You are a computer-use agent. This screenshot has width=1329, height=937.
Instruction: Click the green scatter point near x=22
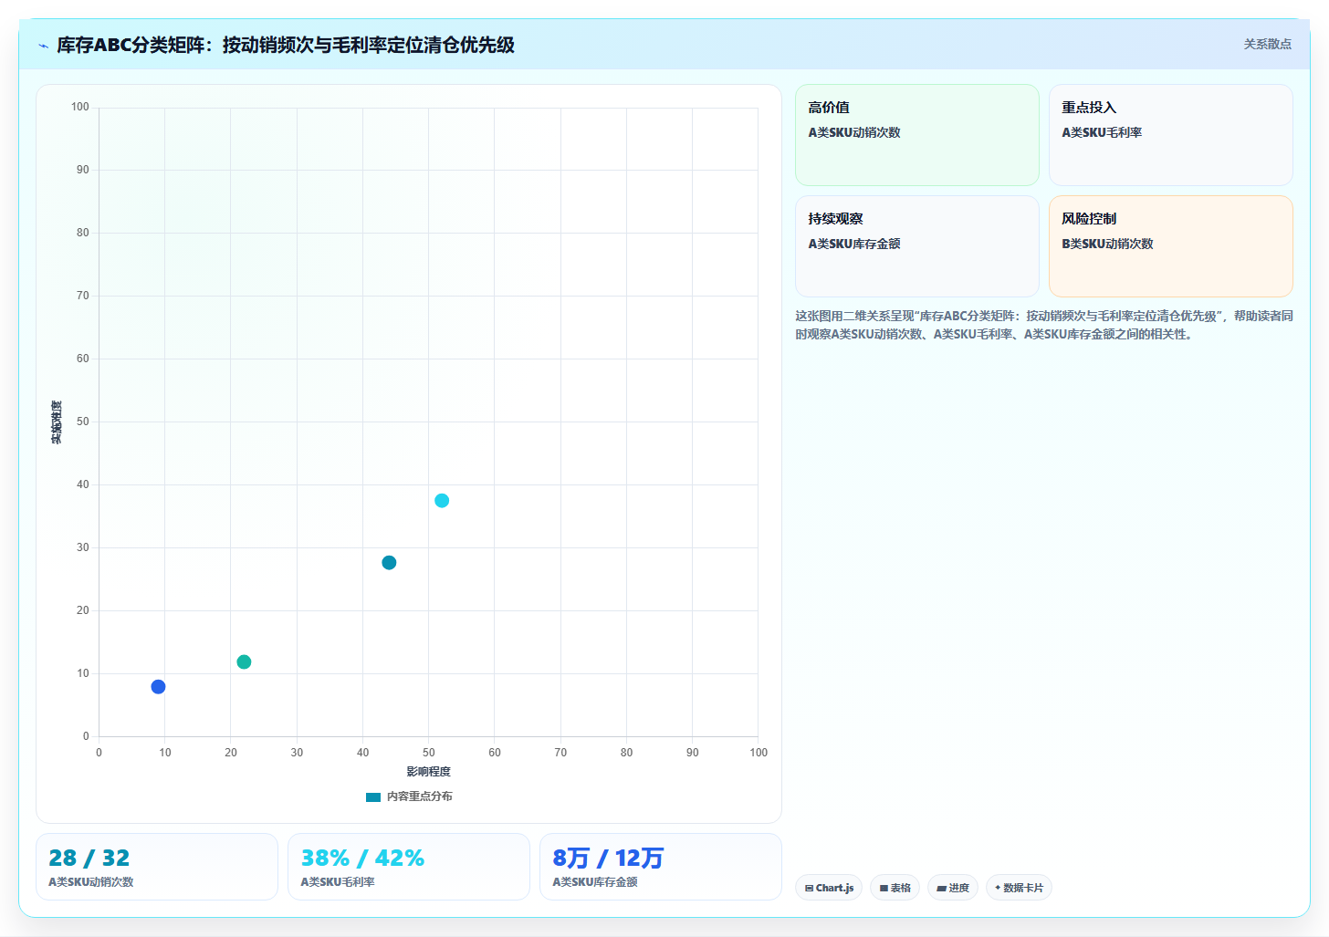pos(244,662)
